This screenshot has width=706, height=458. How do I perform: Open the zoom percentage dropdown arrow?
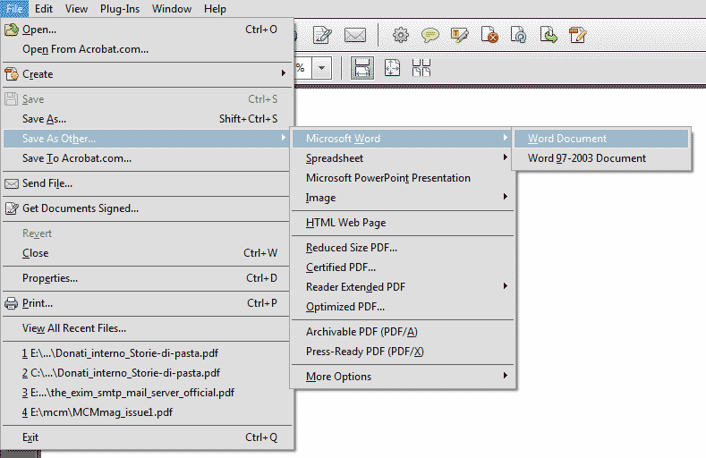tap(322, 68)
